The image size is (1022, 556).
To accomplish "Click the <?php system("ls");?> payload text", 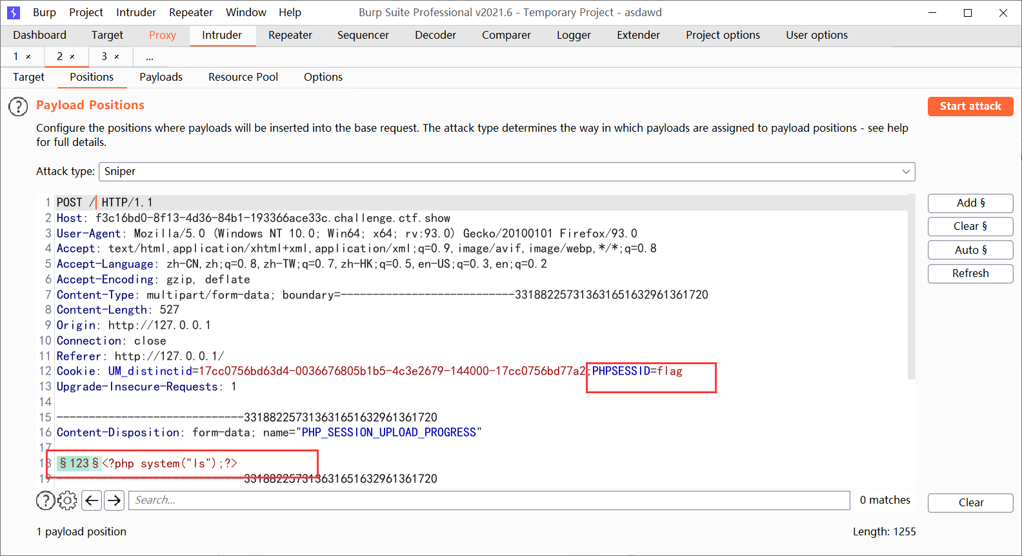I will pyautogui.click(x=170, y=464).
